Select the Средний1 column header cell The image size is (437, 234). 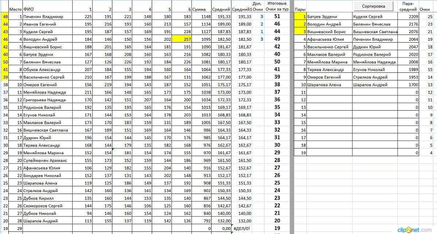tap(242, 9)
